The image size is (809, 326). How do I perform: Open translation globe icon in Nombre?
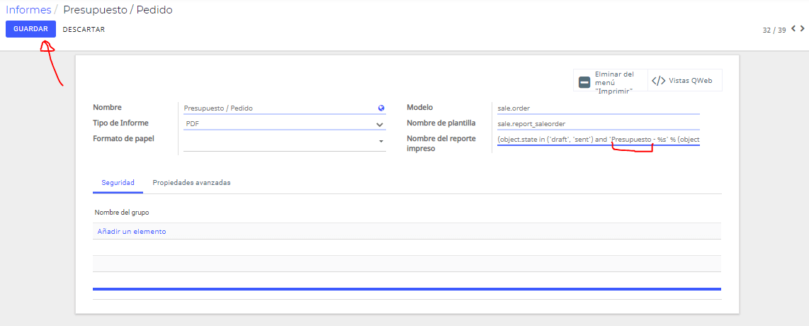[x=381, y=108]
